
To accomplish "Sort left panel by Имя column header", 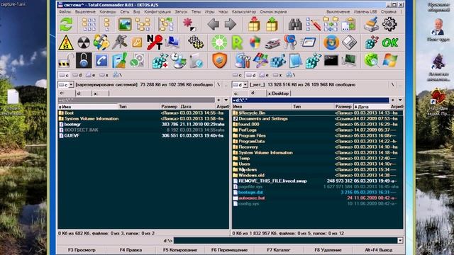I will click(x=88, y=107).
